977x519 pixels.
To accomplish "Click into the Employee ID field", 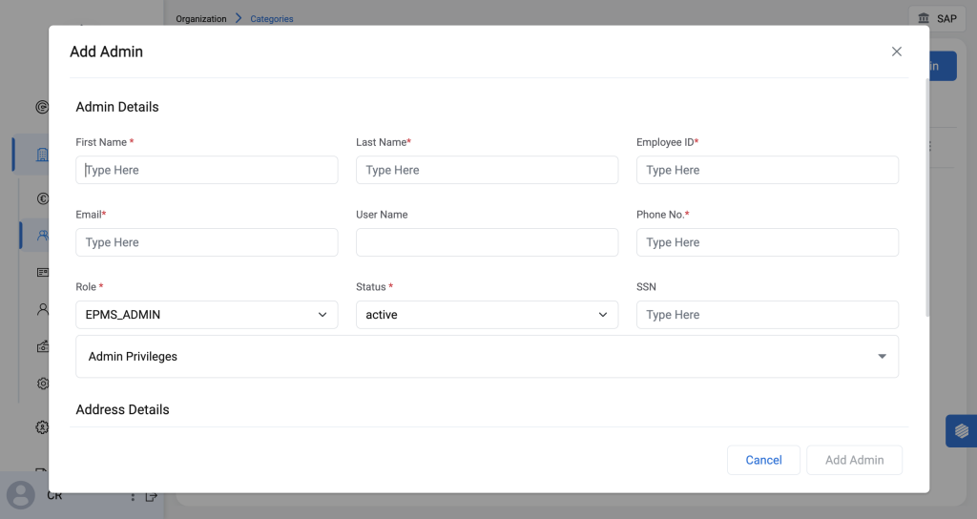I will [767, 170].
